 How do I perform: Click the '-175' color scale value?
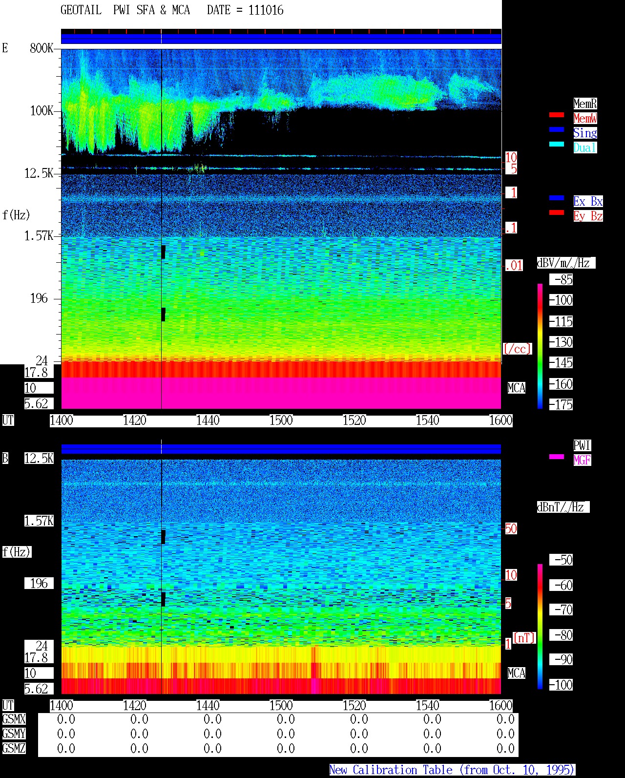pos(561,405)
